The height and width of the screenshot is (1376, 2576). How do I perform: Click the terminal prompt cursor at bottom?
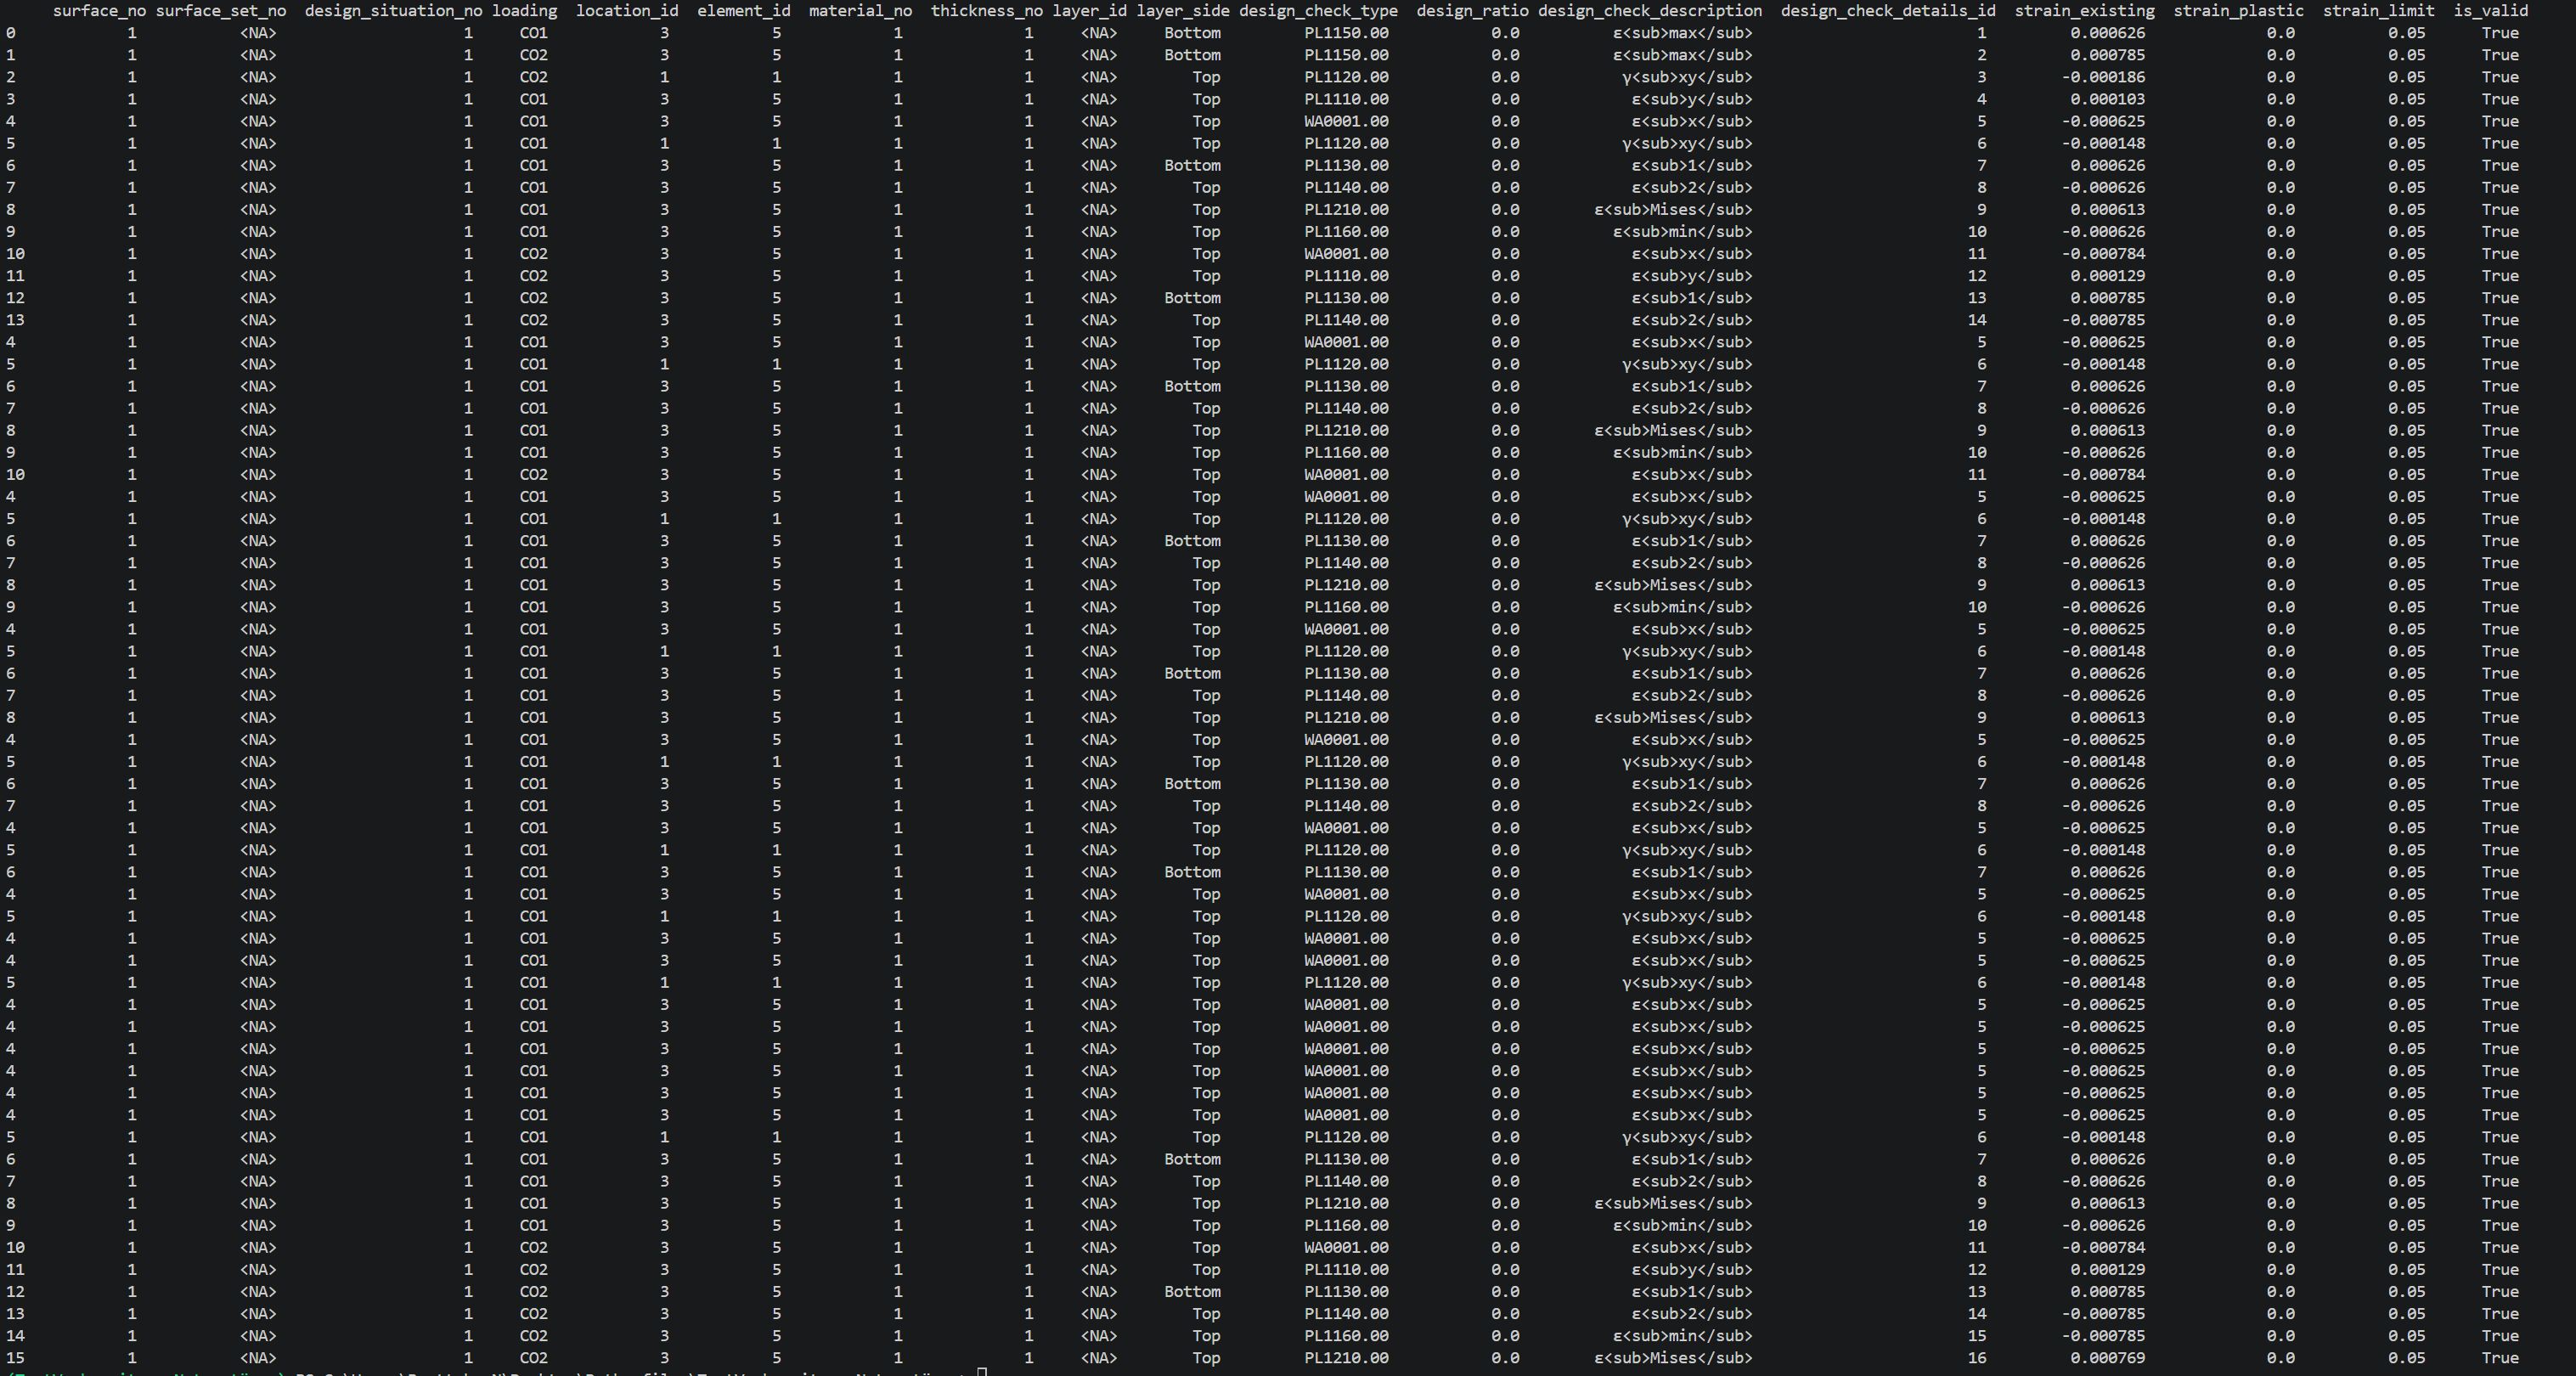982,1372
